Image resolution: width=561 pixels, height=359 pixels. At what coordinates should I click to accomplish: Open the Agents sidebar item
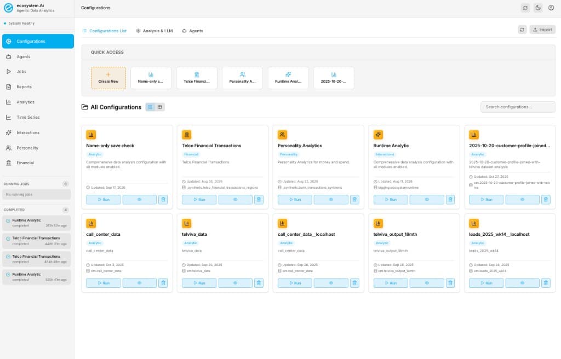(x=38, y=56)
